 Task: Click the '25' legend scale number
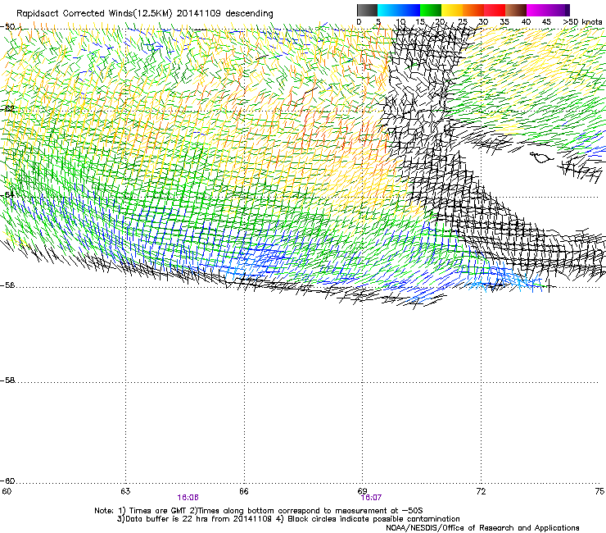coord(463,22)
